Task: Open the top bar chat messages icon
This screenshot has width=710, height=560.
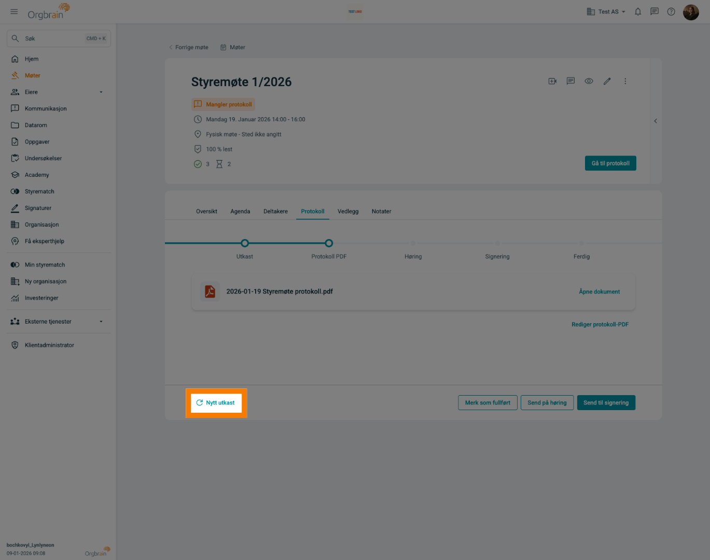Action: pos(655,11)
